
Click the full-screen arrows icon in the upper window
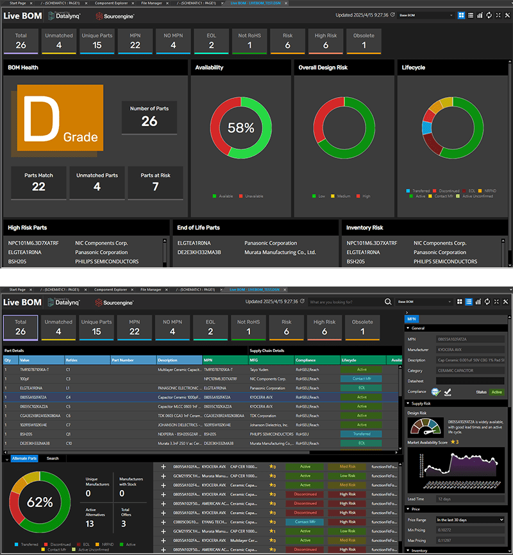pyautogui.click(x=498, y=15)
